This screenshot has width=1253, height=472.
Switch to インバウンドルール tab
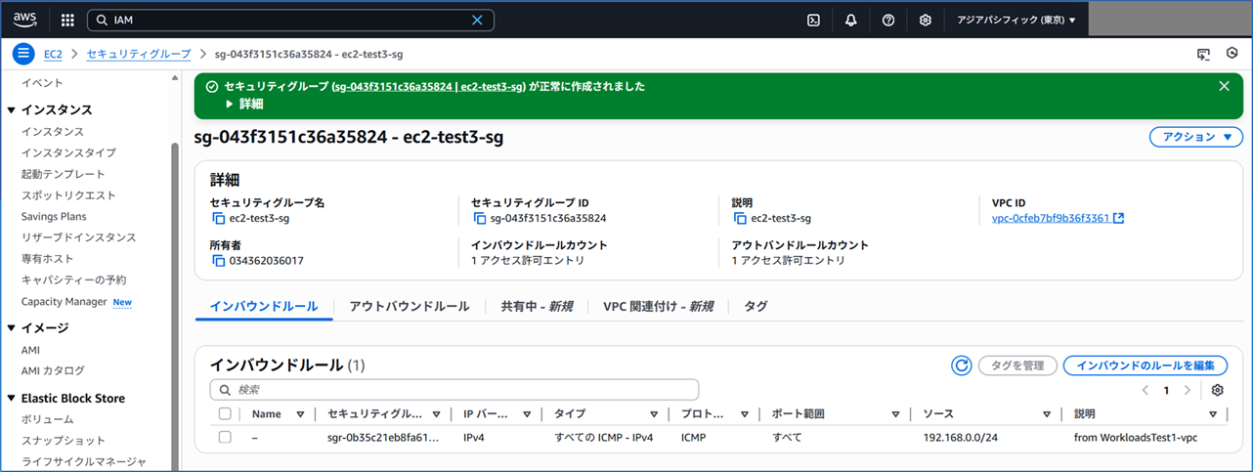point(264,306)
